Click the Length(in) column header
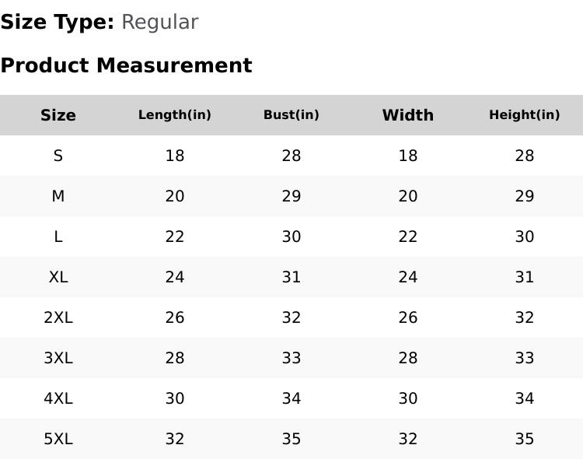 175,115
